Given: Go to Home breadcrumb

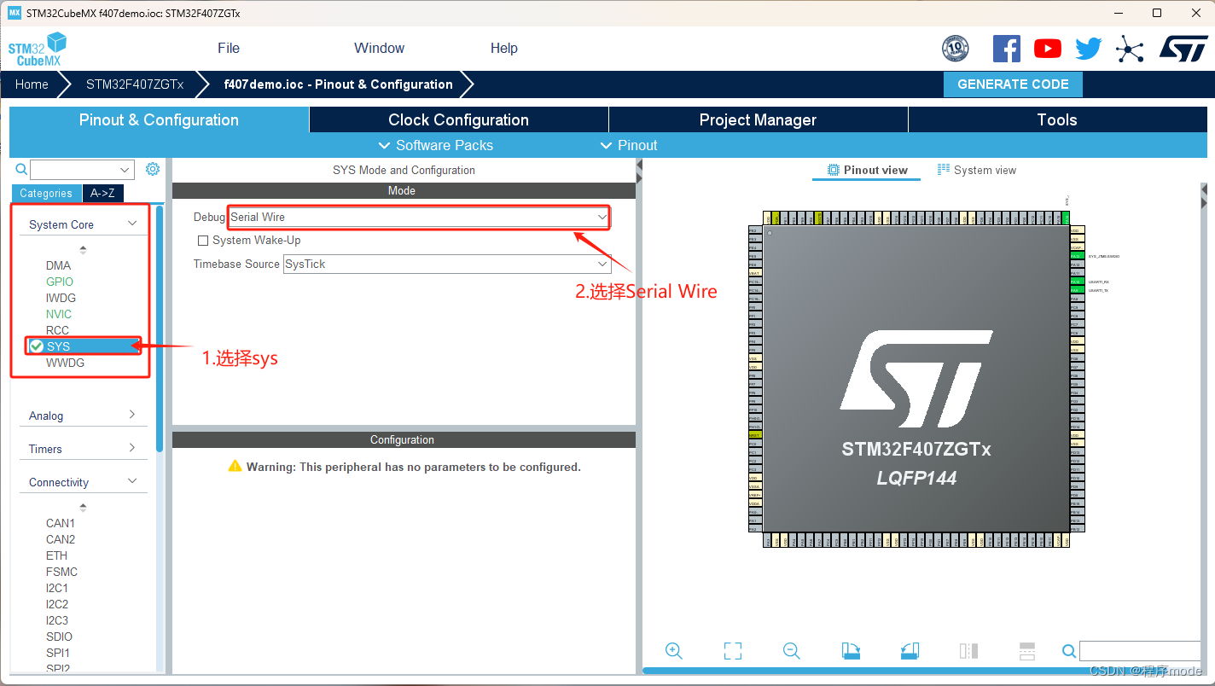Looking at the screenshot, I should (32, 84).
